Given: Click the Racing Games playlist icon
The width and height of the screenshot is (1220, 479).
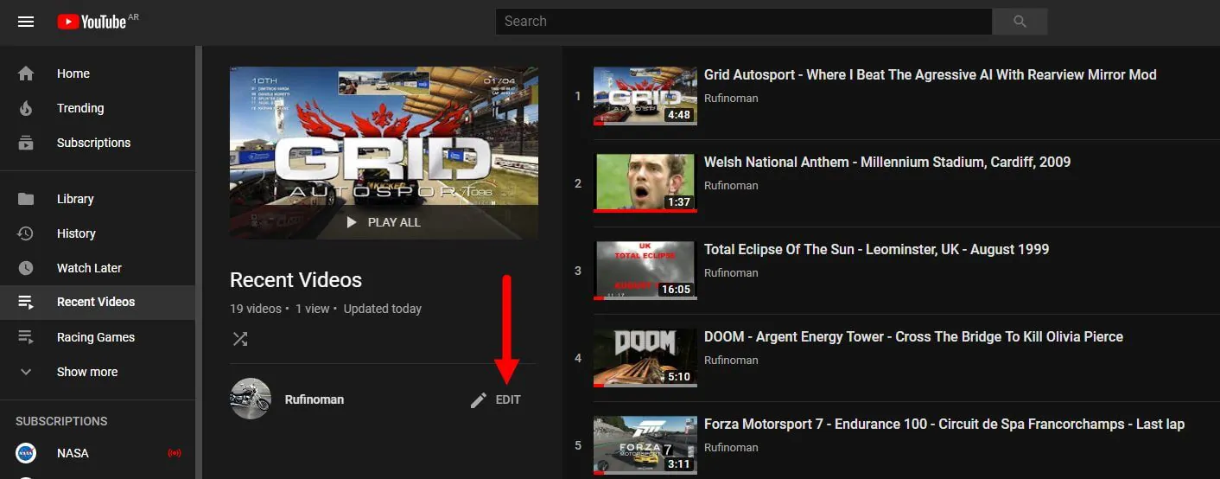Looking at the screenshot, I should coord(26,337).
